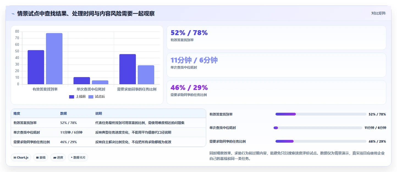Select the Chart.js tag chip
This screenshot has height=172, width=397.
(x=21, y=157)
